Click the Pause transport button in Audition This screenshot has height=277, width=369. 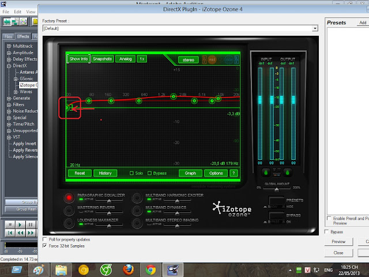click(31, 224)
